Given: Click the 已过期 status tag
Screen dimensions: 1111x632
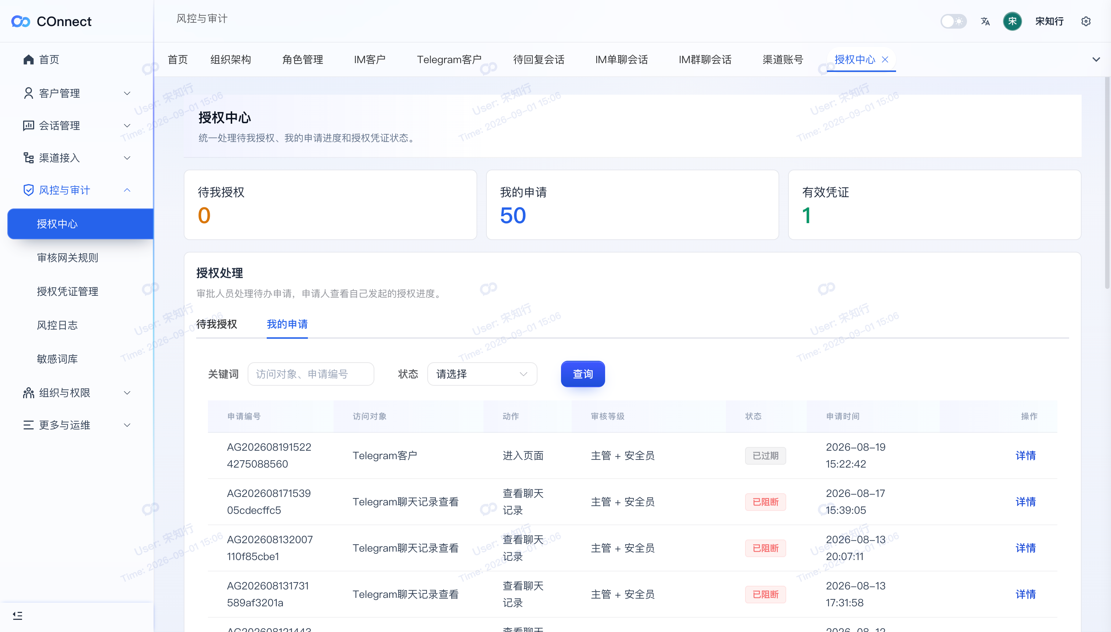Looking at the screenshot, I should [765, 456].
